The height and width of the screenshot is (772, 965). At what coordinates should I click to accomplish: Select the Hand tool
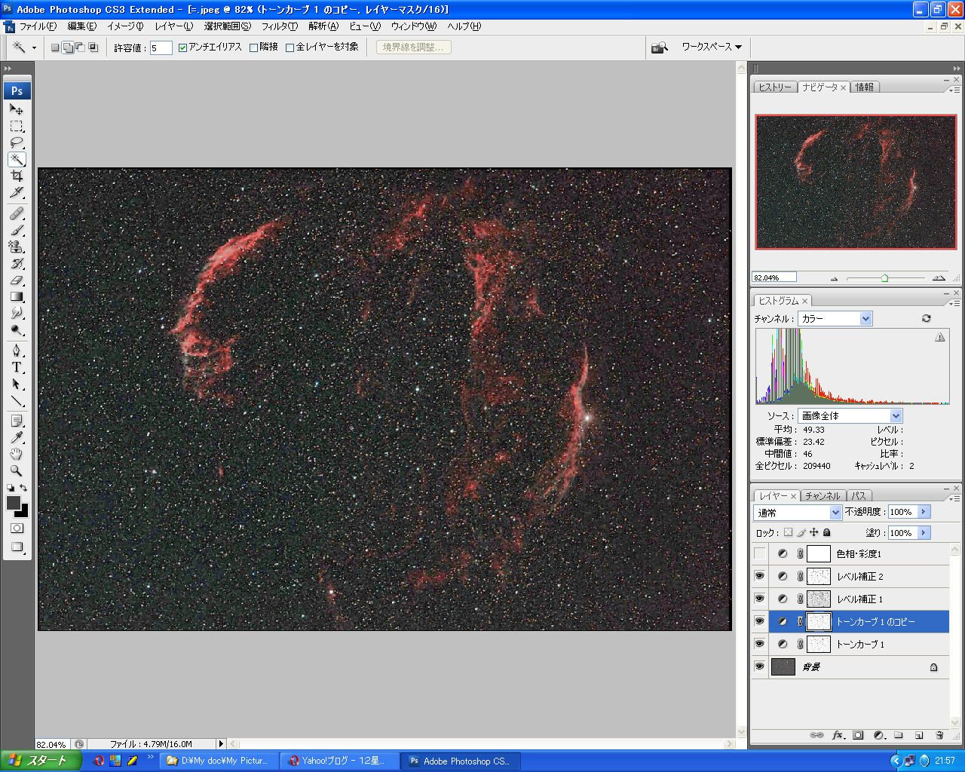click(x=17, y=455)
